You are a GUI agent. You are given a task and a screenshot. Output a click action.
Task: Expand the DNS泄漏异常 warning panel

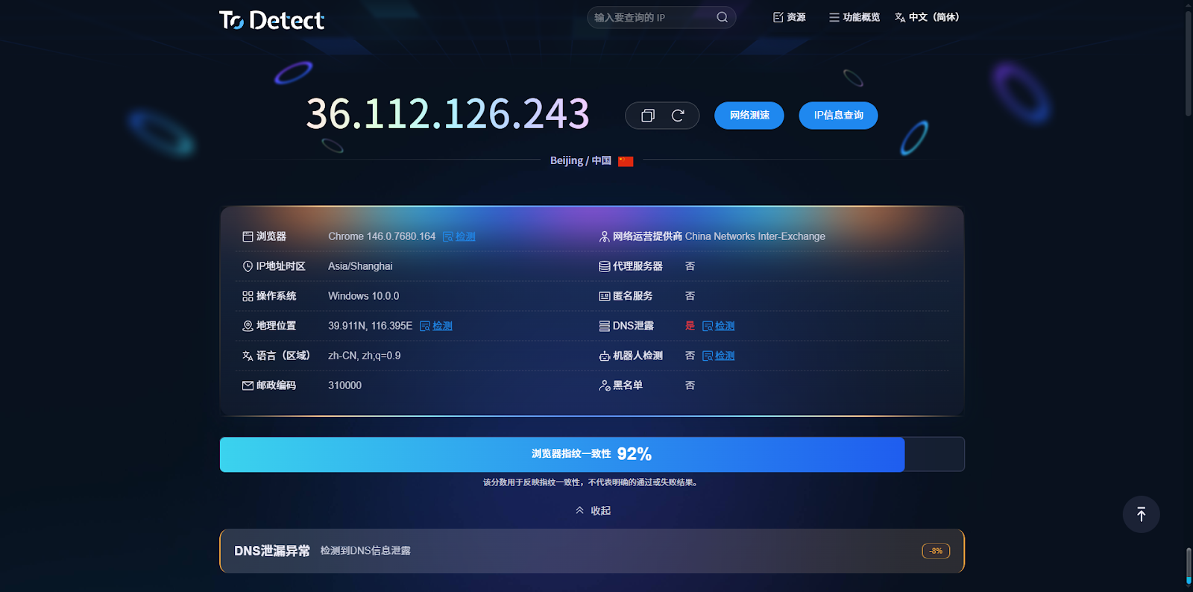(x=592, y=551)
